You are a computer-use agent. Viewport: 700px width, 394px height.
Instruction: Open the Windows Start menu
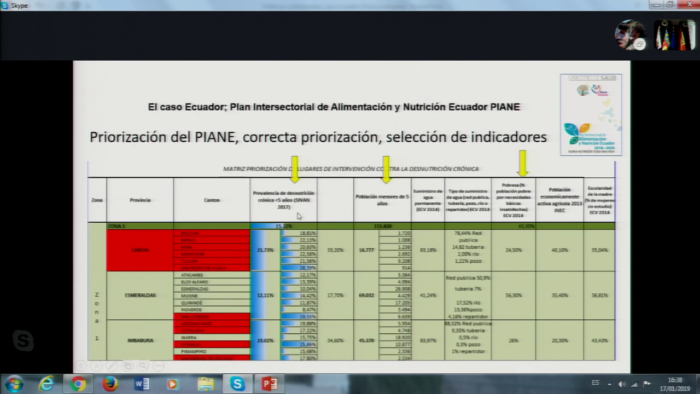coord(13,384)
